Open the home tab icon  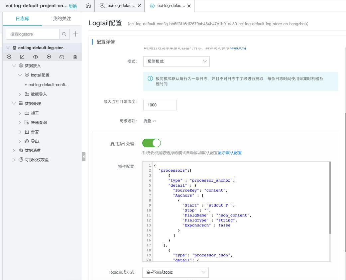click(x=88, y=6)
